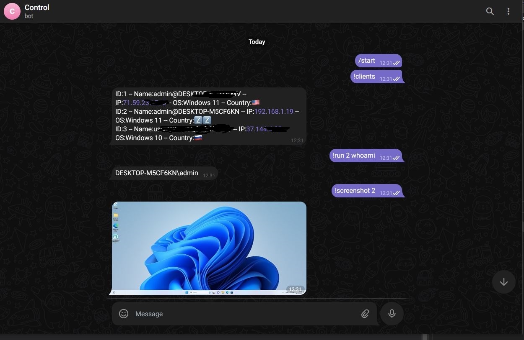
Task: Open the "Control" chat title profile
Action: click(x=37, y=8)
